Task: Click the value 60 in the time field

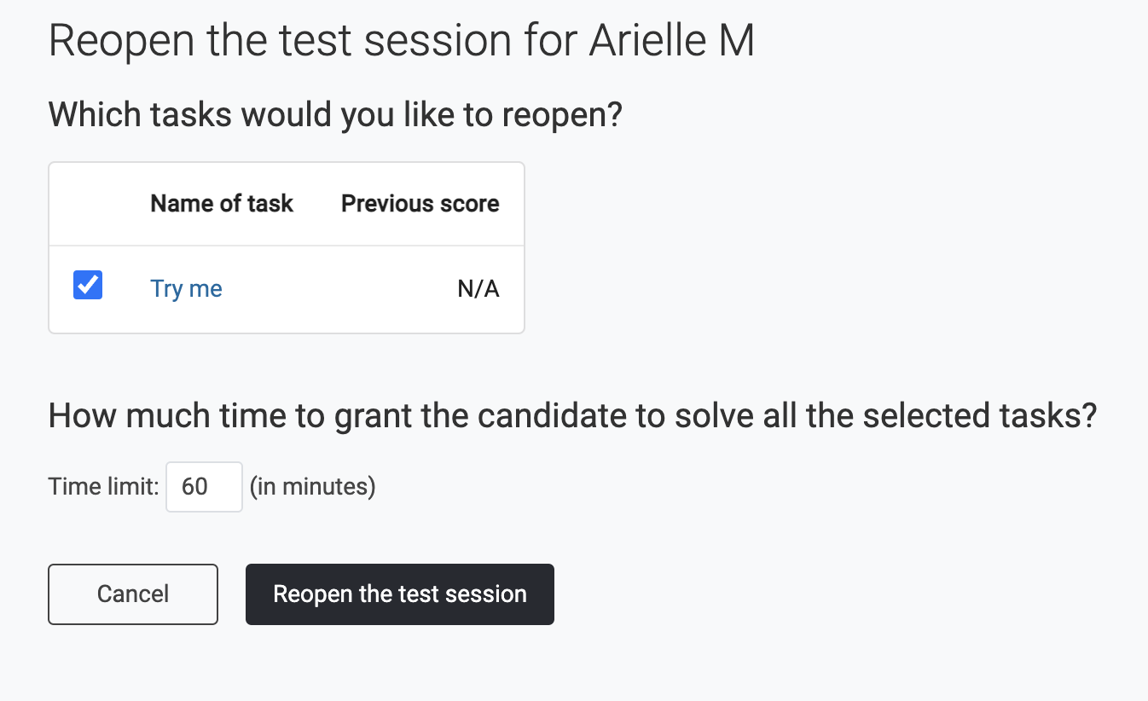Action: click(194, 487)
